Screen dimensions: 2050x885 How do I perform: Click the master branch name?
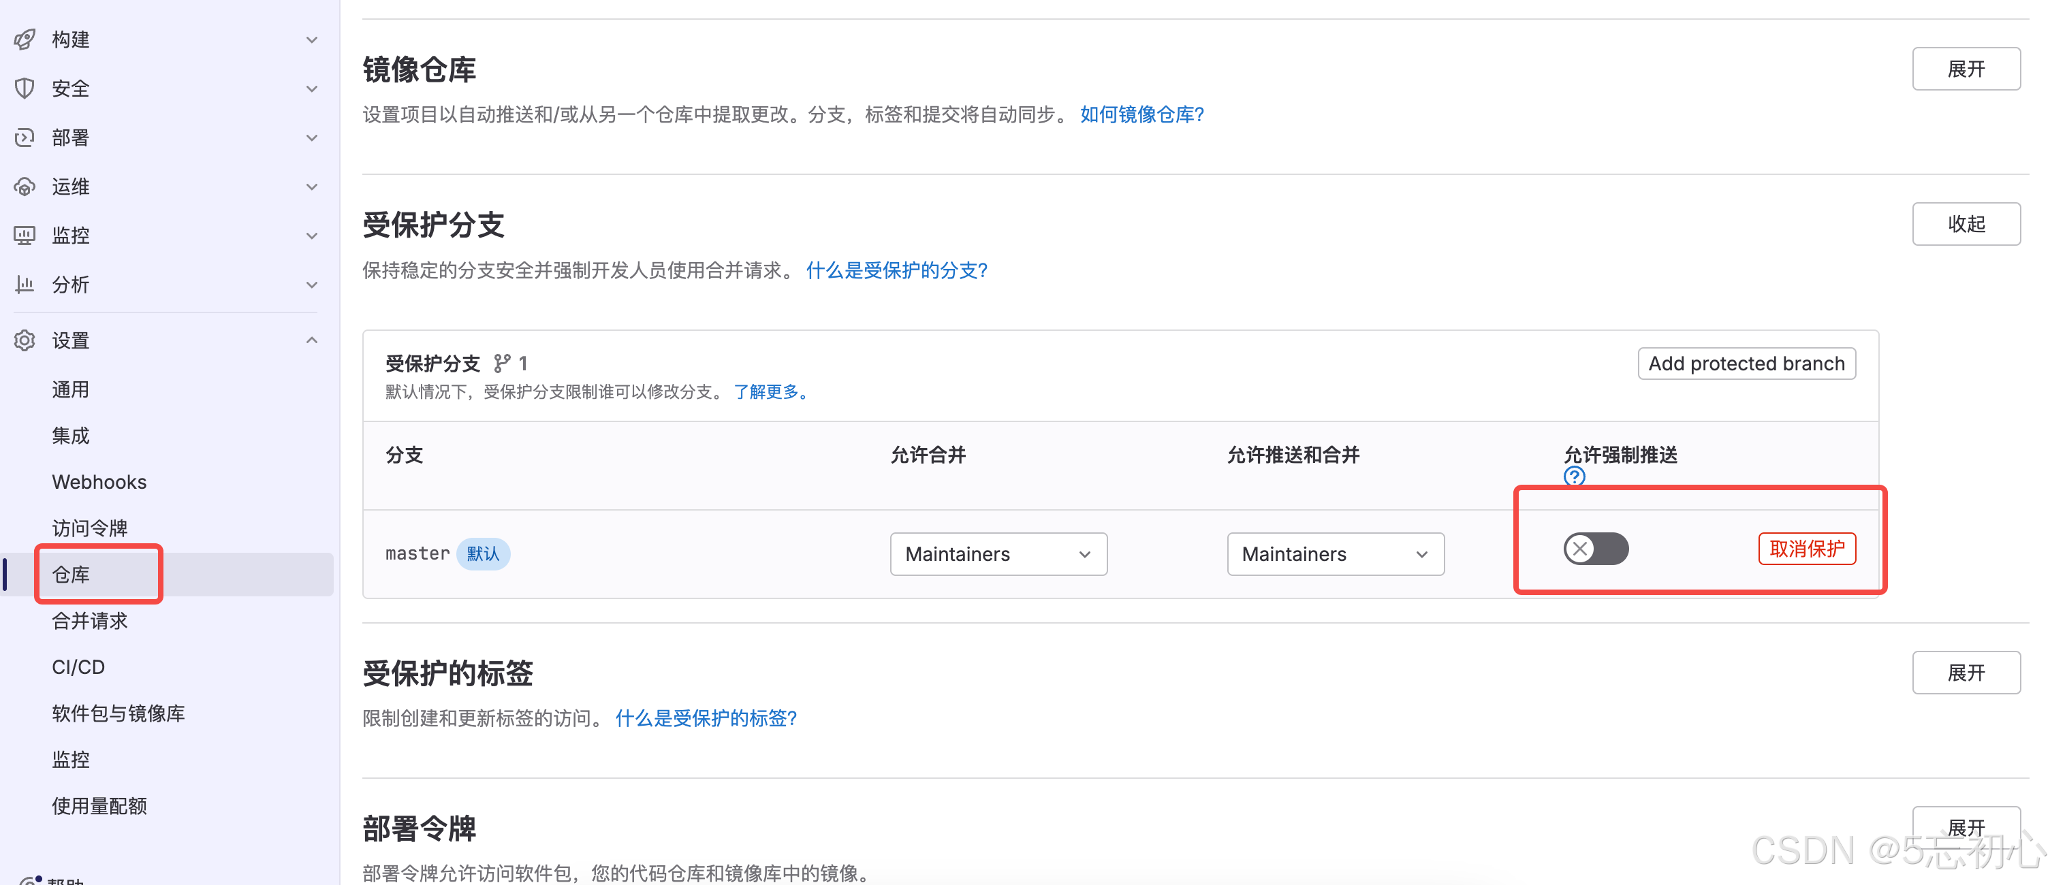click(417, 553)
